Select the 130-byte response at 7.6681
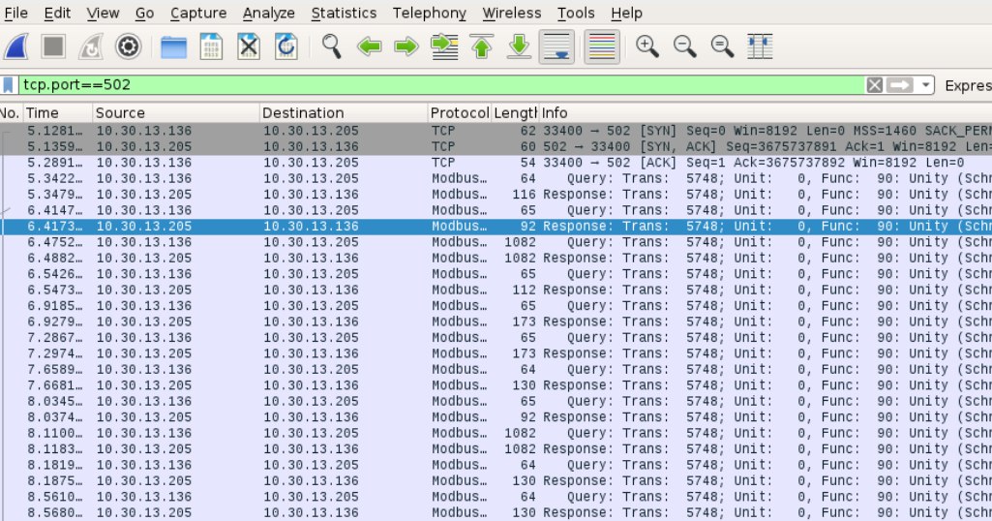992x521 pixels. click(x=496, y=385)
